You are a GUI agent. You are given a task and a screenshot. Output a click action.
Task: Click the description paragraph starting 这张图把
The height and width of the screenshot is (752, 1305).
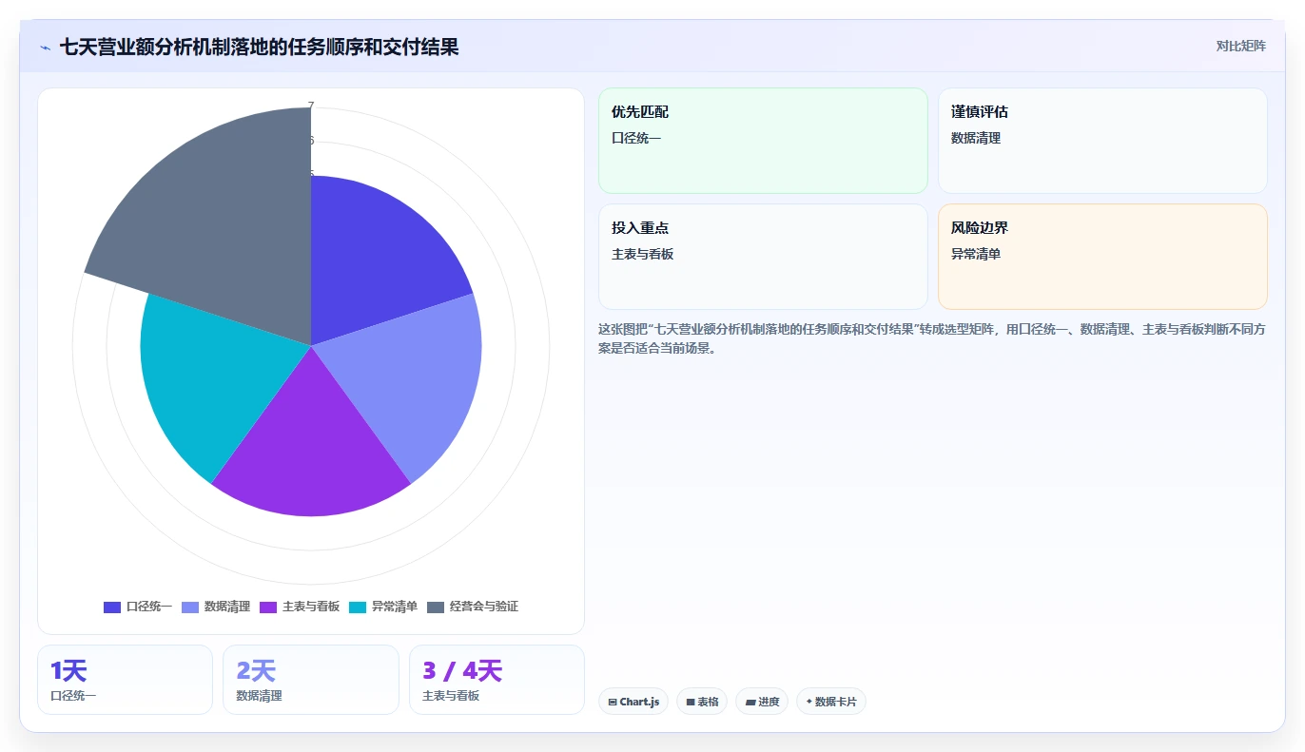(932, 338)
